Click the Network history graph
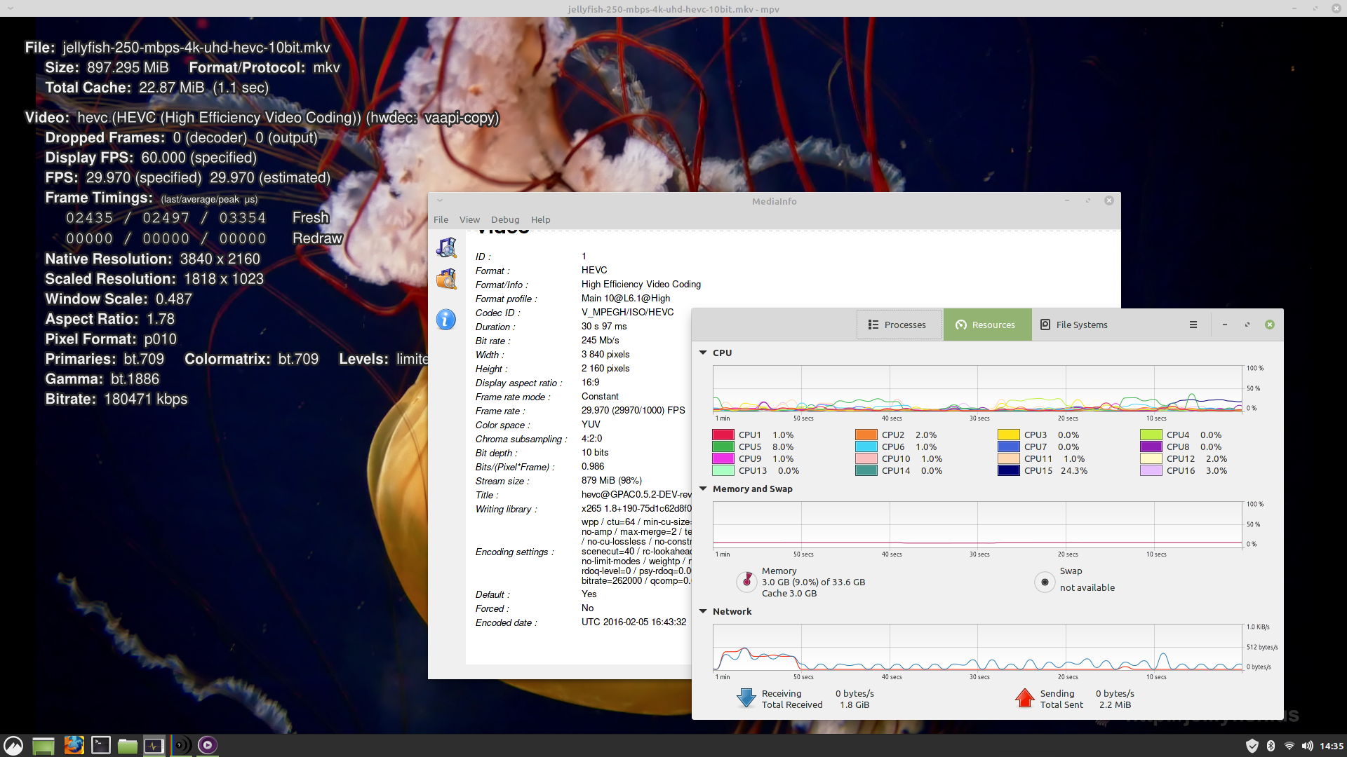Screen dimensions: 1347x757 tap(978, 648)
